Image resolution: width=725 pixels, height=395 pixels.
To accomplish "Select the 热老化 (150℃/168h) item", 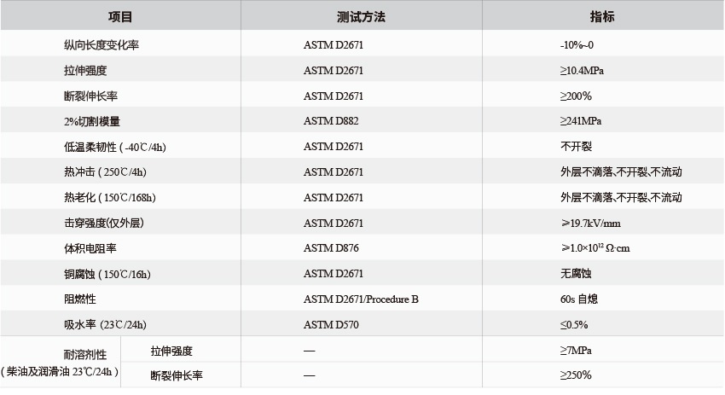I will 110,198.
